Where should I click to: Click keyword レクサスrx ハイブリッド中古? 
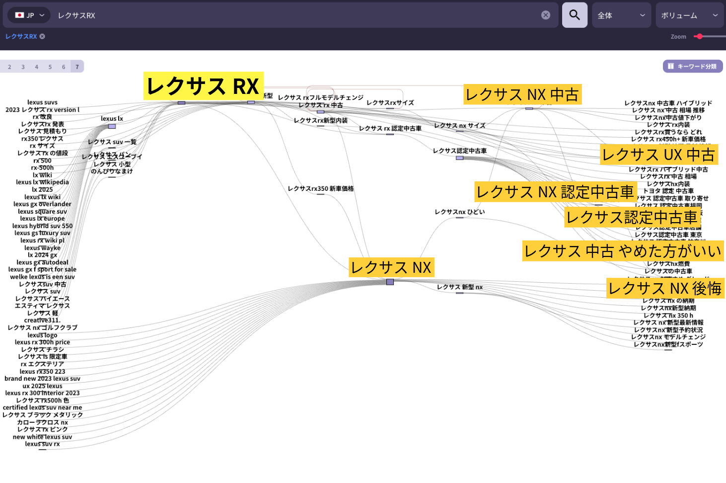tap(668, 169)
